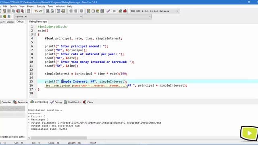Click the Find in Files toolbar icon
The image size is (258, 145).
[x=58, y=11]
